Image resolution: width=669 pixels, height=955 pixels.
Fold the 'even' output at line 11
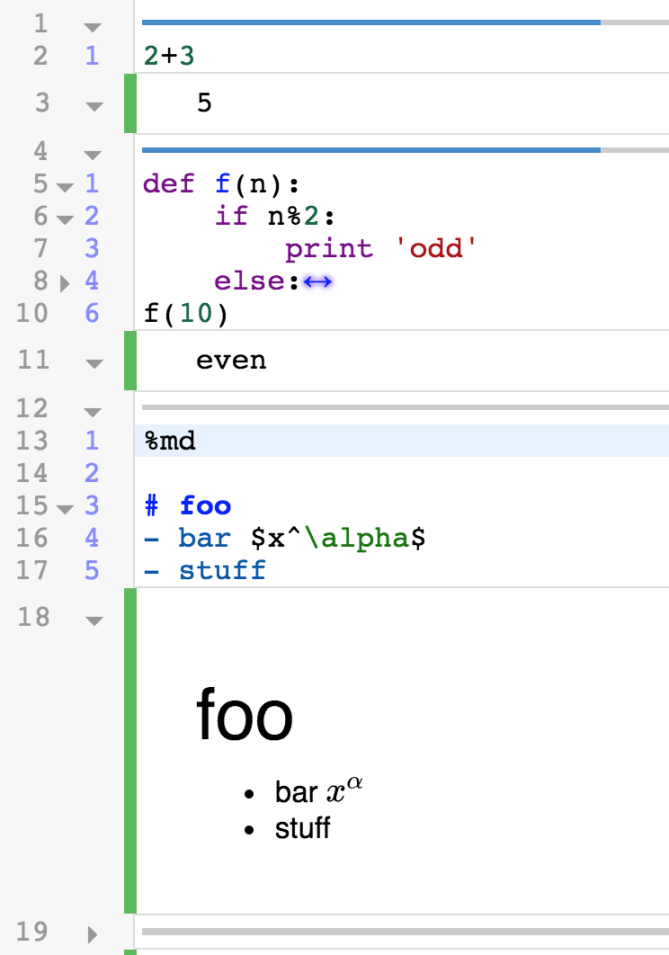pyautogui.click(x=94, y=364)
